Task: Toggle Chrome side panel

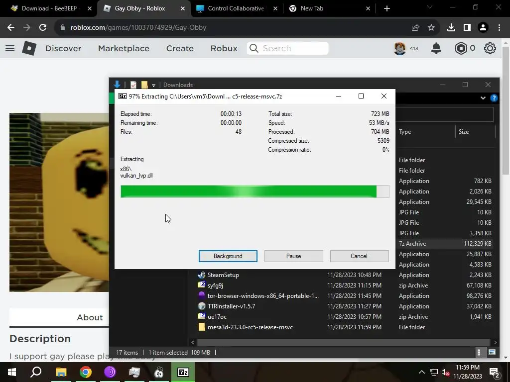Action: (467, 28)
